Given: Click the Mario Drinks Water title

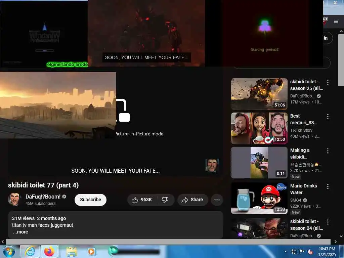Looking at the screenshot, I should pyautogui.click(x=303, y=189).
